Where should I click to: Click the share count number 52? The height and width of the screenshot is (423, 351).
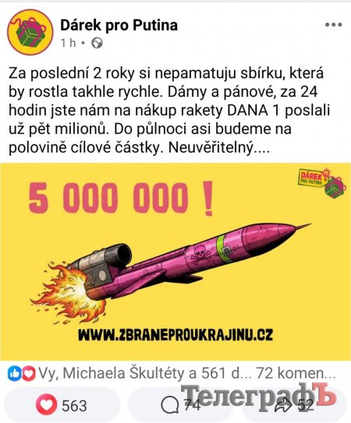click(x=306, y=405)
